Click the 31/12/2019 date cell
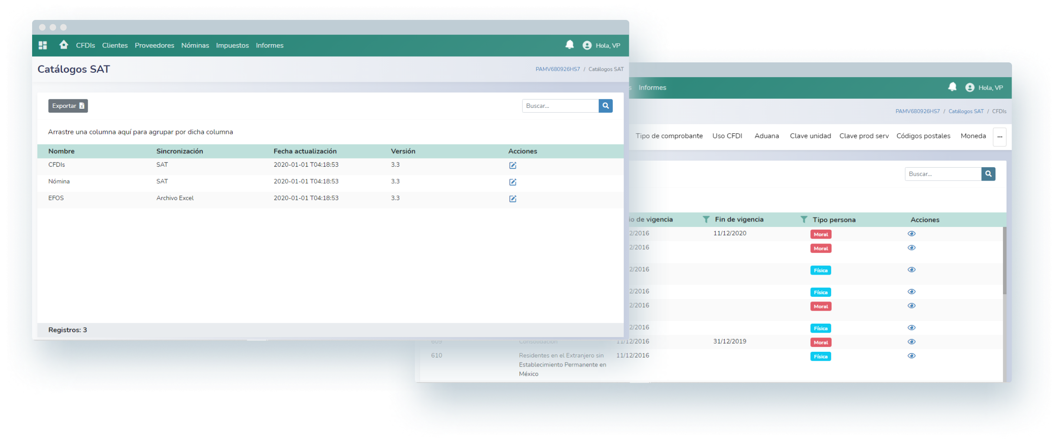Viewport: 1058px width, 441px height. [x=730, y=341]
